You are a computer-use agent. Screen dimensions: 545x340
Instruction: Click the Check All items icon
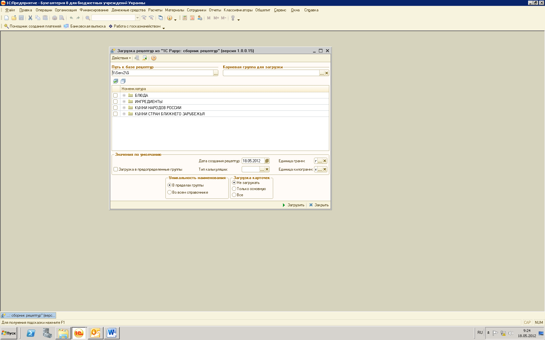pyautogui.click(x=115, y=81)
